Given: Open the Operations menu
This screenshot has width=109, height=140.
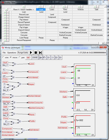Looking at the screenshot, I should [x=12, y=53].
